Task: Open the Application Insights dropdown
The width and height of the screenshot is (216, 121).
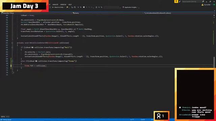Action: click(x=130, y=7)
